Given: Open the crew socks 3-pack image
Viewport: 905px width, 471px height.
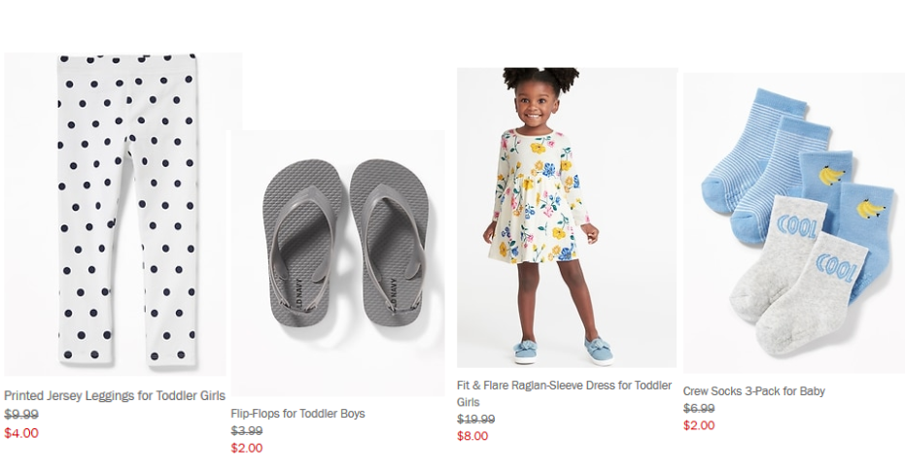Looking at the screenshot, I should tap(793, 223).
